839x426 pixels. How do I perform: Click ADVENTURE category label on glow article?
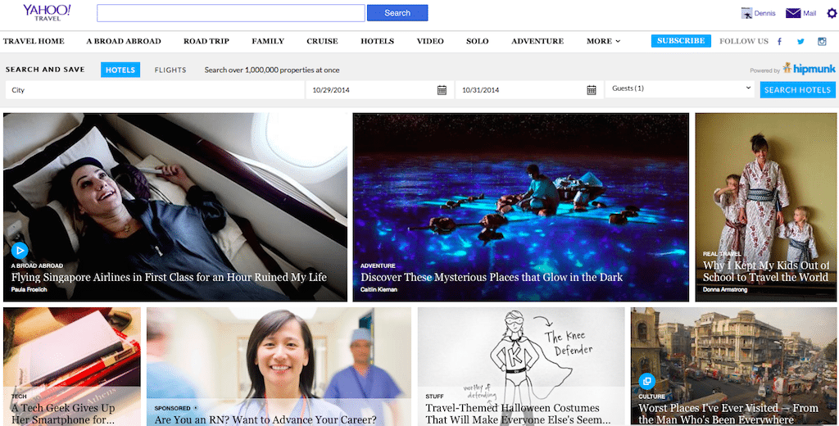(378, 265)
